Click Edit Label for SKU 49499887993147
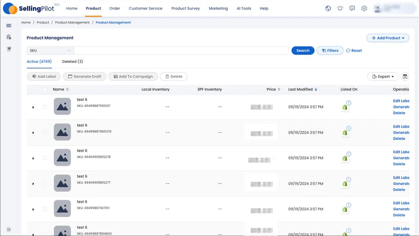Viewport: 419px width, 236px height. tap(401, 101)
